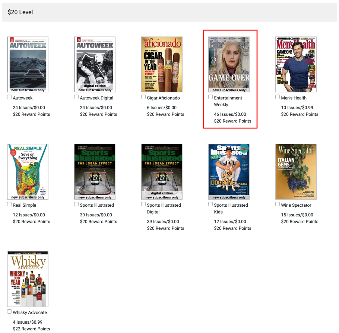Click the Cigar Aficionado label
The width and height of the screenshot is (339, 333).
(x=163, y=98)
